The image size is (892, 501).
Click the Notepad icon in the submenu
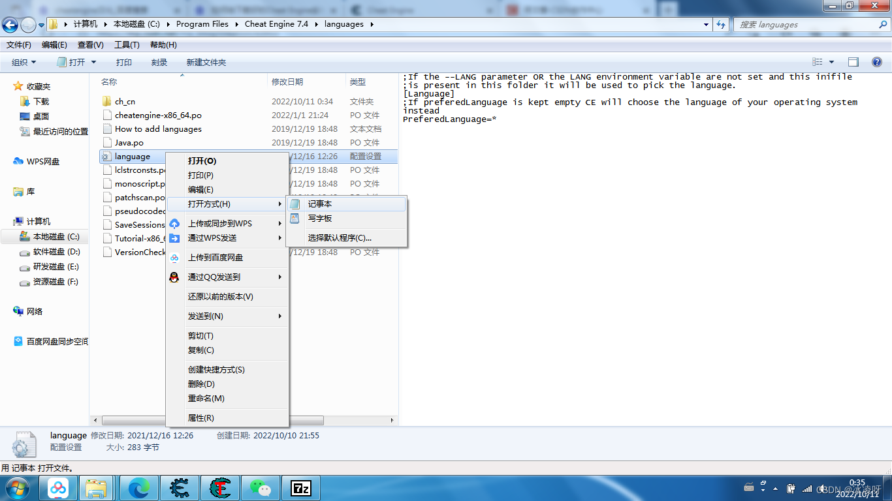click(295, 204)
